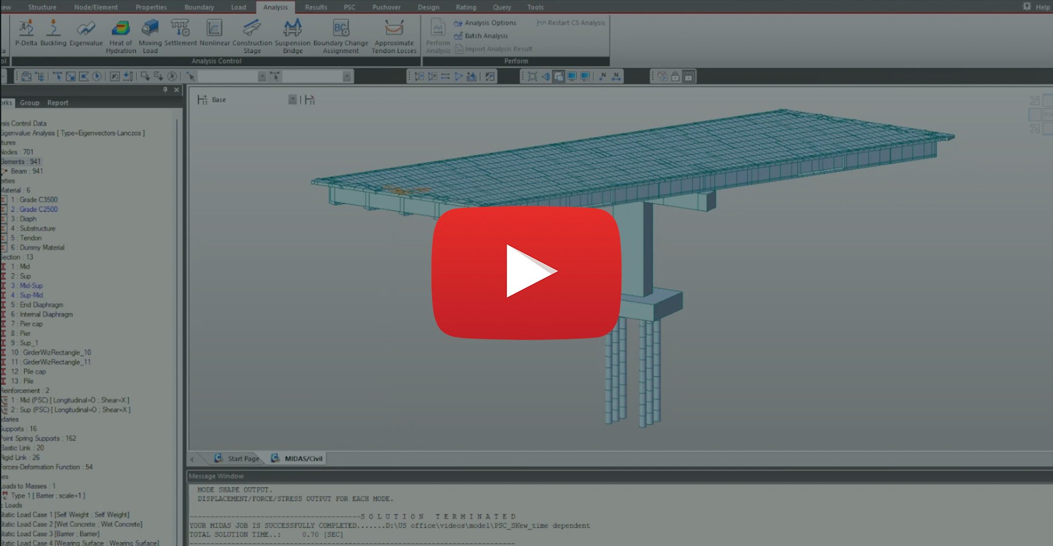Select 'Rigid Link : 26' tree row
This screenshot has width=1053, height=546.
(x=20, y=458)
